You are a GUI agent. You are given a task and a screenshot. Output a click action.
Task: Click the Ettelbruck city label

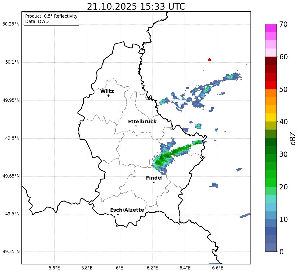tap(142, 122)
